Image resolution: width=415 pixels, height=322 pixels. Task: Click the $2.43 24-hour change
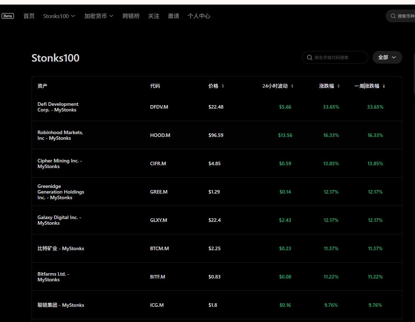(285, 220)
